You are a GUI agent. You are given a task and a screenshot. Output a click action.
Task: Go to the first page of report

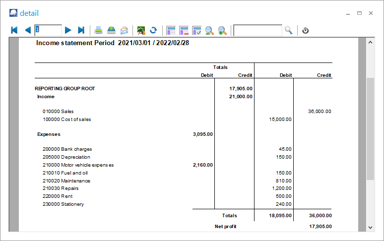[x=14, y=30]
